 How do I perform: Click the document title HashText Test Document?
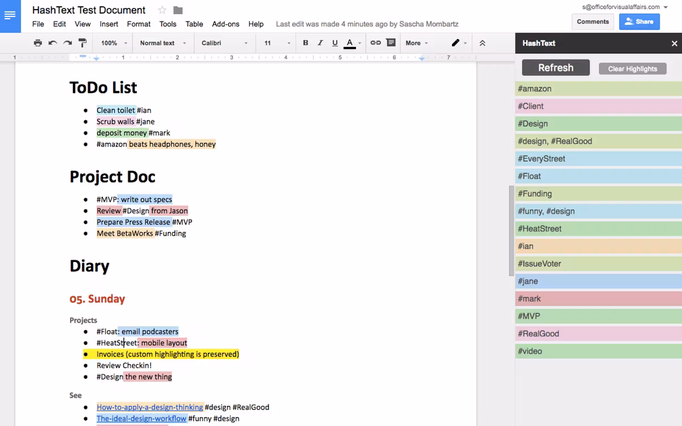(88, 10)
